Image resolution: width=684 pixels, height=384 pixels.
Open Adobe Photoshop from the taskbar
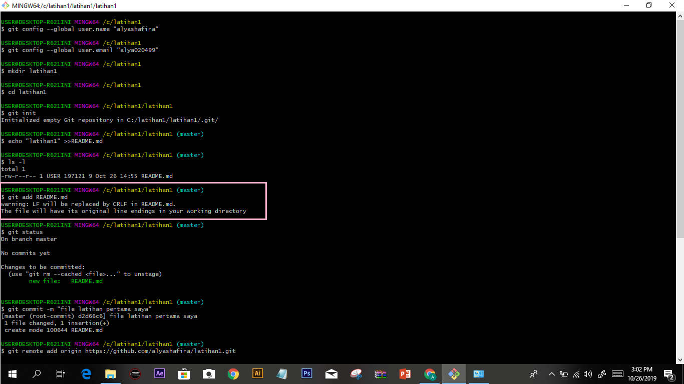tap(306, 373)
